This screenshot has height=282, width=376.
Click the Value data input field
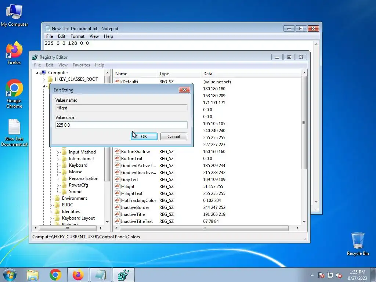pyautogui.click(x=121, y=125)
